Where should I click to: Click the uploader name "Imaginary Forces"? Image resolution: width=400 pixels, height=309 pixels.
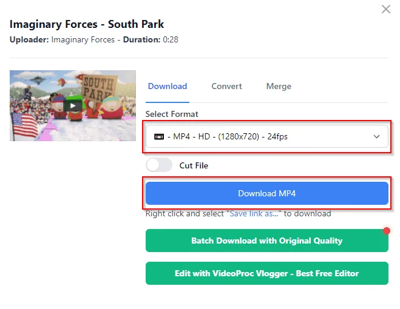[83, 40]
